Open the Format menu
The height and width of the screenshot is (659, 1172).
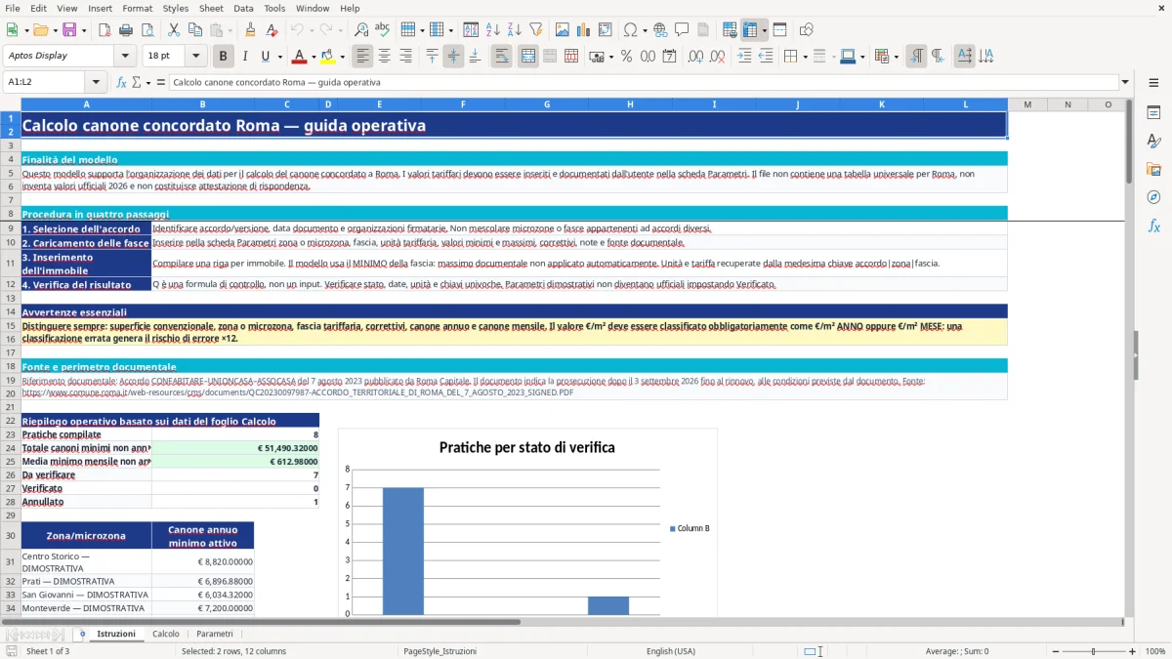(137, 8)
